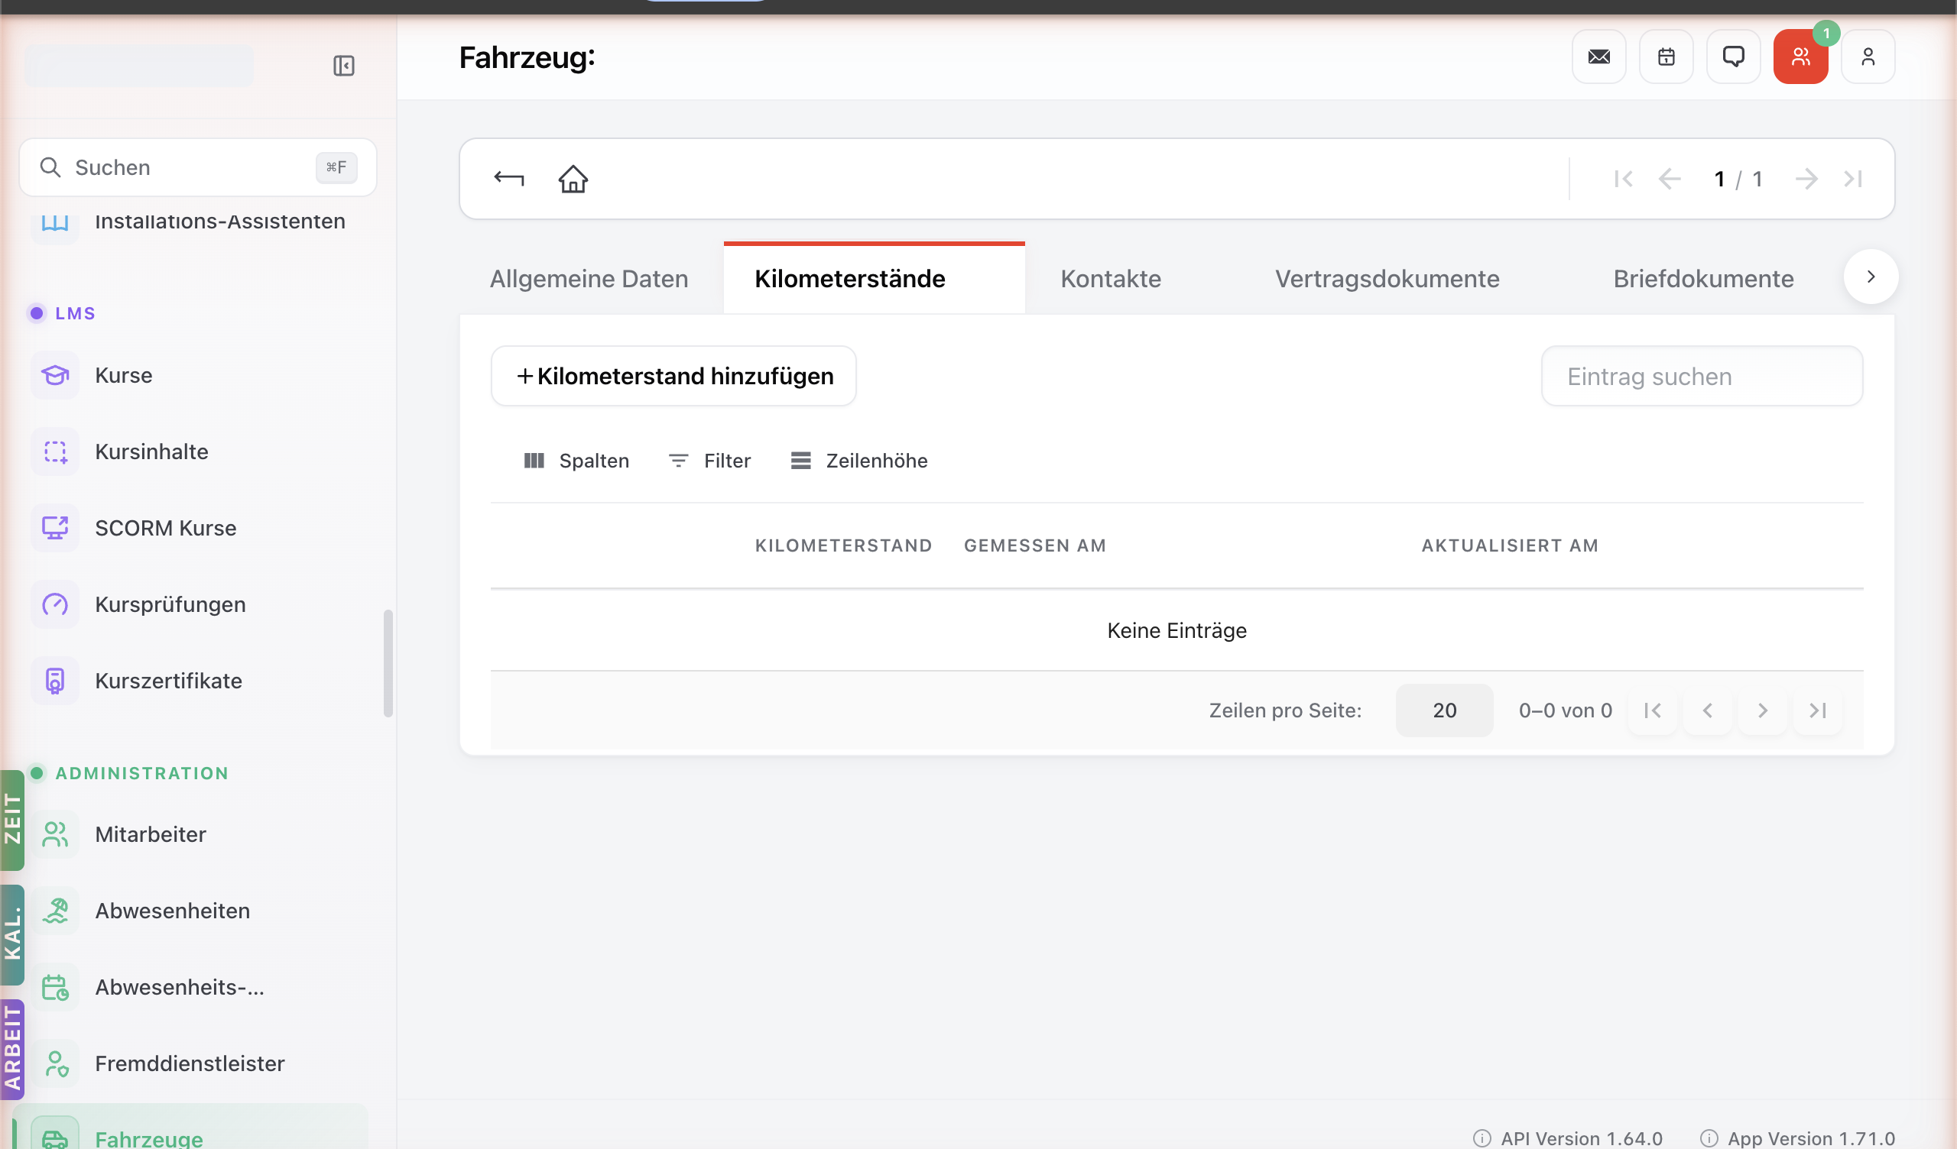Click the sidebar vertical scrollbar

coord(388,664)
